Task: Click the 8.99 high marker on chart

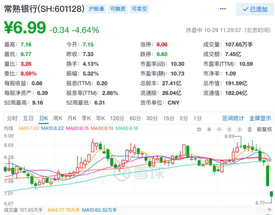Action: pyautogui.click(x=229, y=136)
